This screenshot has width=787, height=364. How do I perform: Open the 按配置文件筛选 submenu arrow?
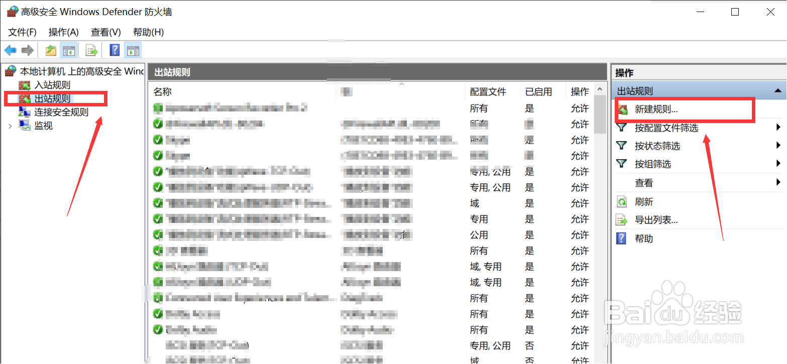click(778, 128)
